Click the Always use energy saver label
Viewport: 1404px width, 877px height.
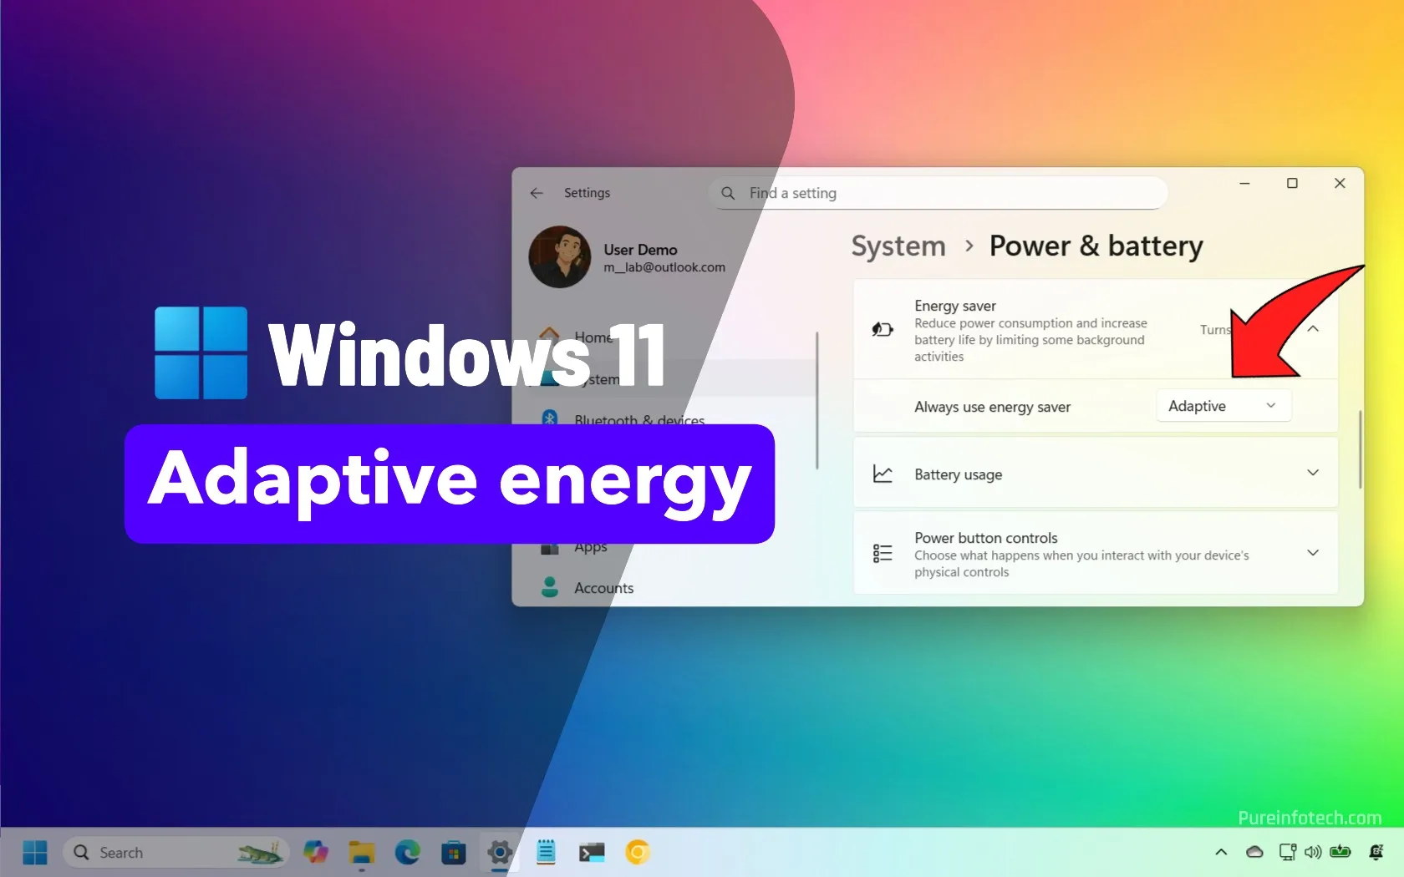click(x=992, y=407)
